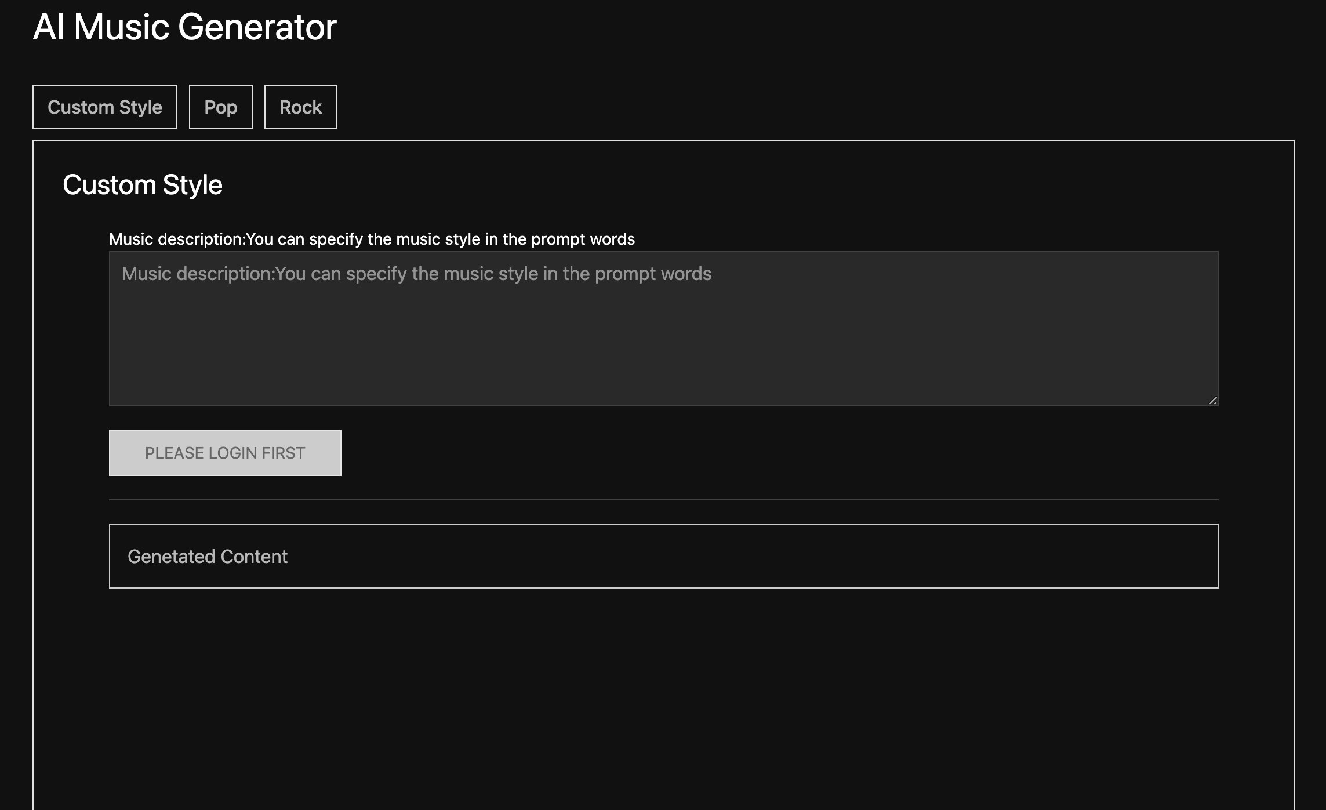Click the word Rock in tab row
This screenshot has width=1326, height=810.
(300, 107)
